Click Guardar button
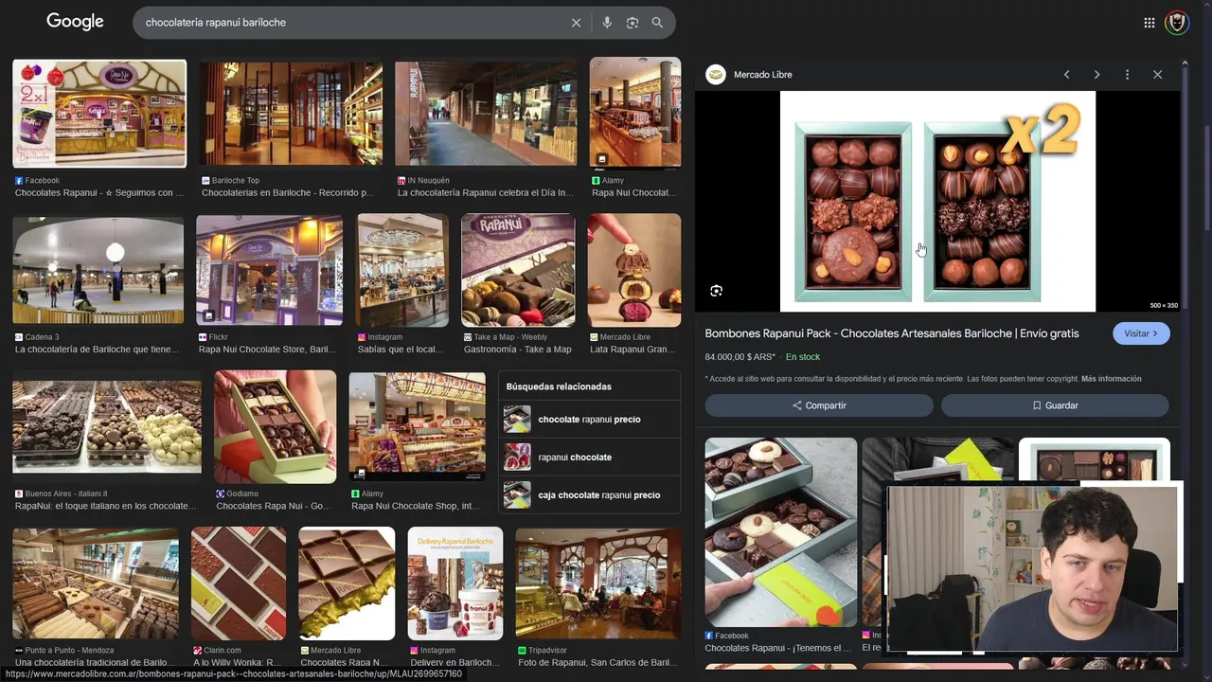1212x682 pixels. tap(1055, 405)
